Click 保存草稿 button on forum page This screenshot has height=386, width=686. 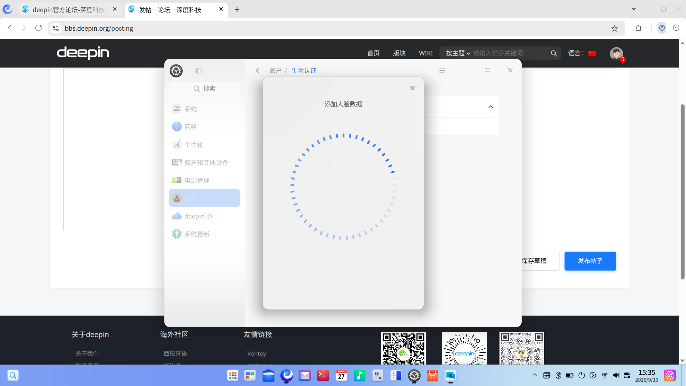(535, 261)
